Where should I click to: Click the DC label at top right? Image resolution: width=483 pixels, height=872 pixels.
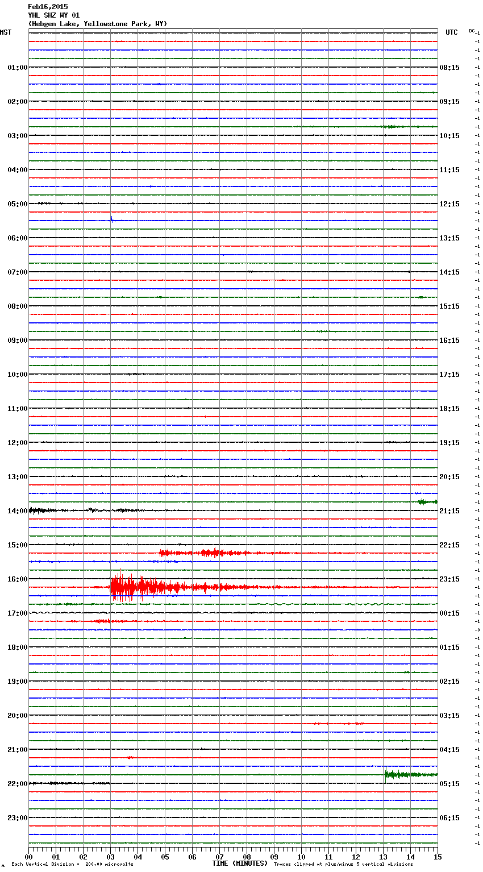[x=472, y=31]
